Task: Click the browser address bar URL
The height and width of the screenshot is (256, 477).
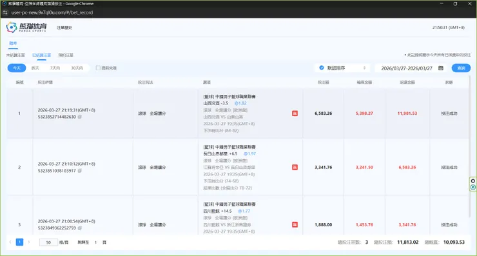Action: tap(52, 12)
